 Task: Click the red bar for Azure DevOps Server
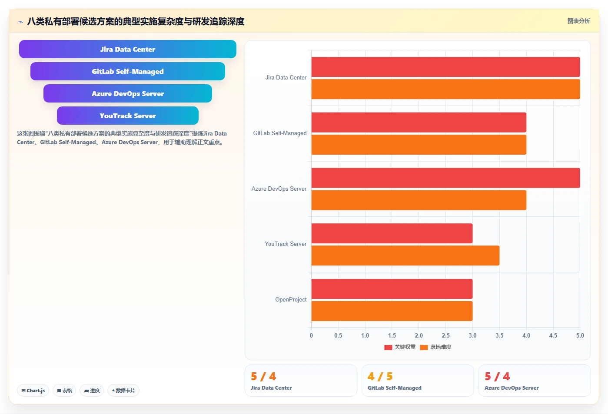445,178
